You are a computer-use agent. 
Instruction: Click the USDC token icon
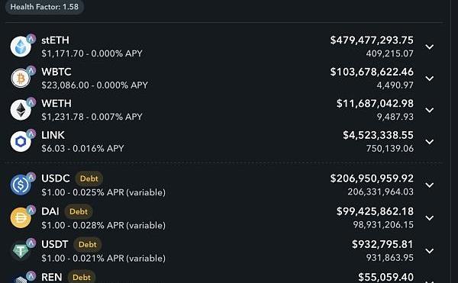(x=21, y=185)
